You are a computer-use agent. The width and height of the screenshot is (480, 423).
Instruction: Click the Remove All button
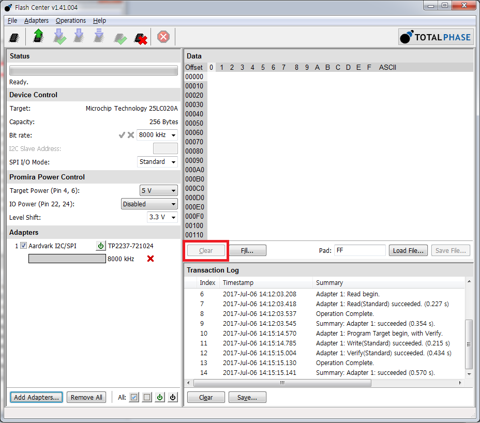click(x=86, y=397)
